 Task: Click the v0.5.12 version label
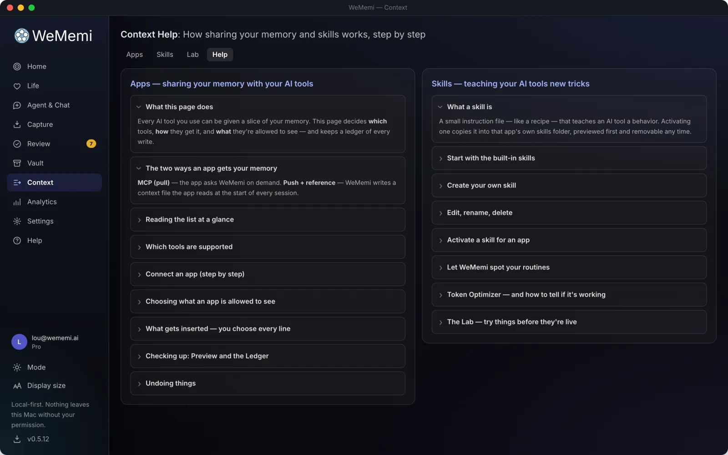pyautogui.click(x=38, y=439)
